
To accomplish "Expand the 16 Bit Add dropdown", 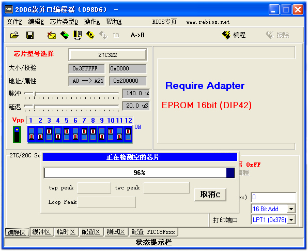I will pyautogui.click(x=291, y=209).
